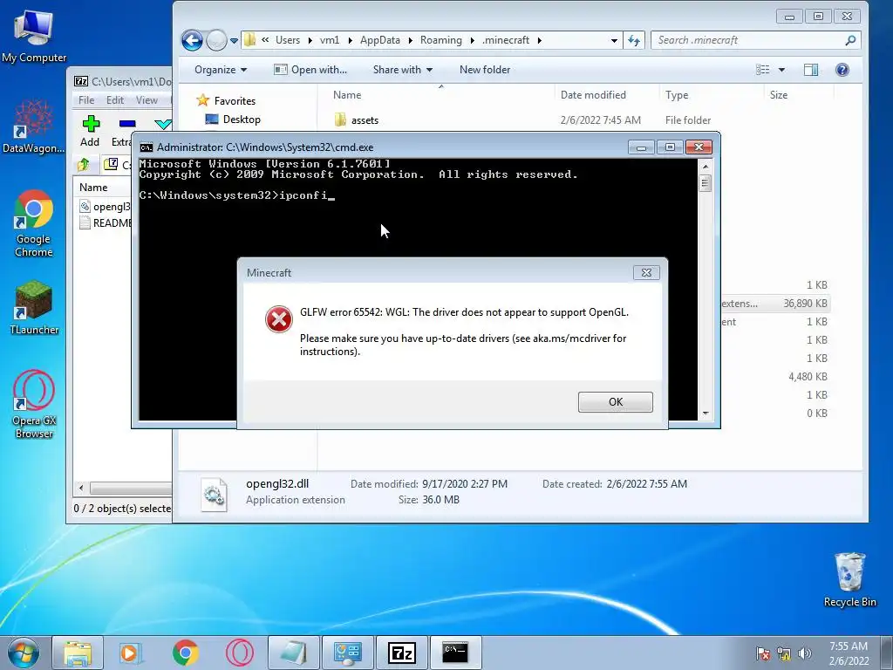Image resolution: width=893 pixels, height=670 pixels.
Task: Open 7-Zip Edit menu
Action: 115,100
